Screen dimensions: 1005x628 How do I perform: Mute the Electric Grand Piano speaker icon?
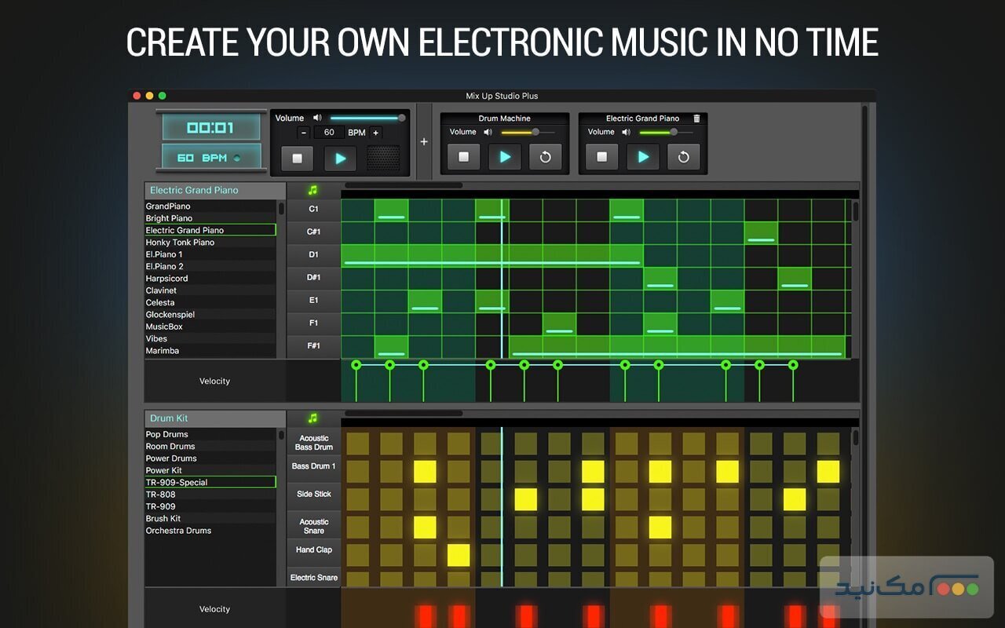[x=626, y=132]
